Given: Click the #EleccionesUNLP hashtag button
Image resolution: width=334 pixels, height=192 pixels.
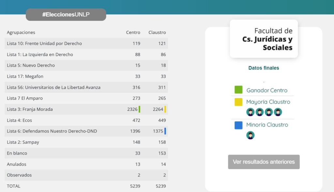Looking at the screenshot, I should 66,15.
